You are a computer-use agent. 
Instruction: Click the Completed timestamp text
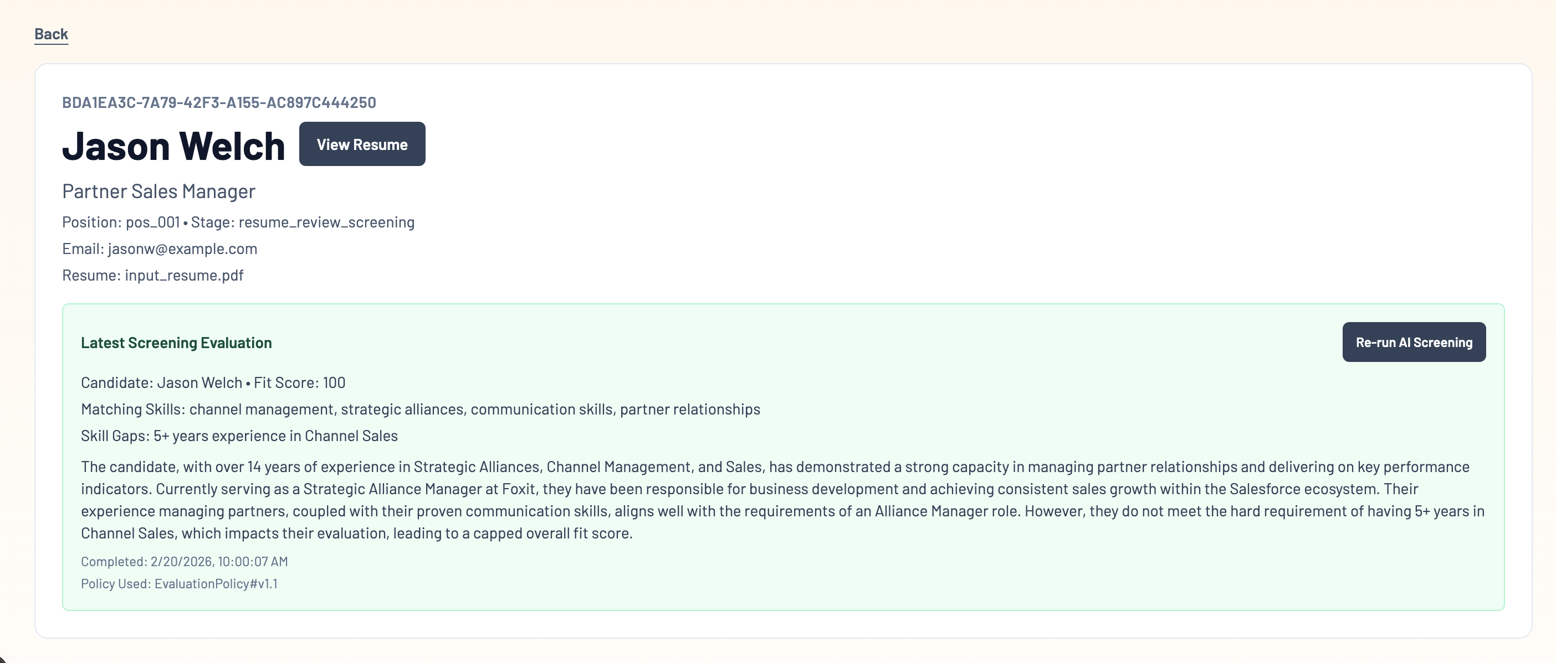(184, 562)
